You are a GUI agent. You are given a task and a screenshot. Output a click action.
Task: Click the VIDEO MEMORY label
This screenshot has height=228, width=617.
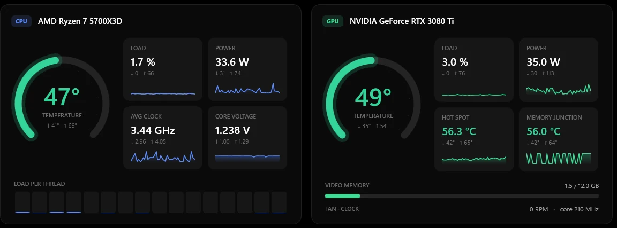point(347,185)
